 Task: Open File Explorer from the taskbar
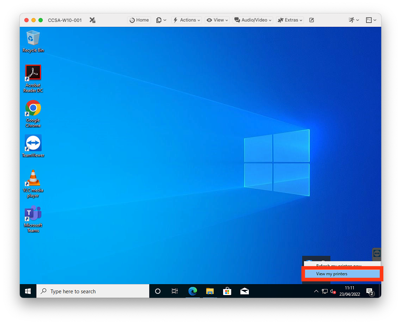point(210,291)
